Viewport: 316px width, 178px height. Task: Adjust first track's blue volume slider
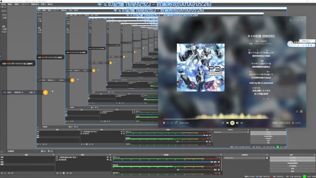163,162
